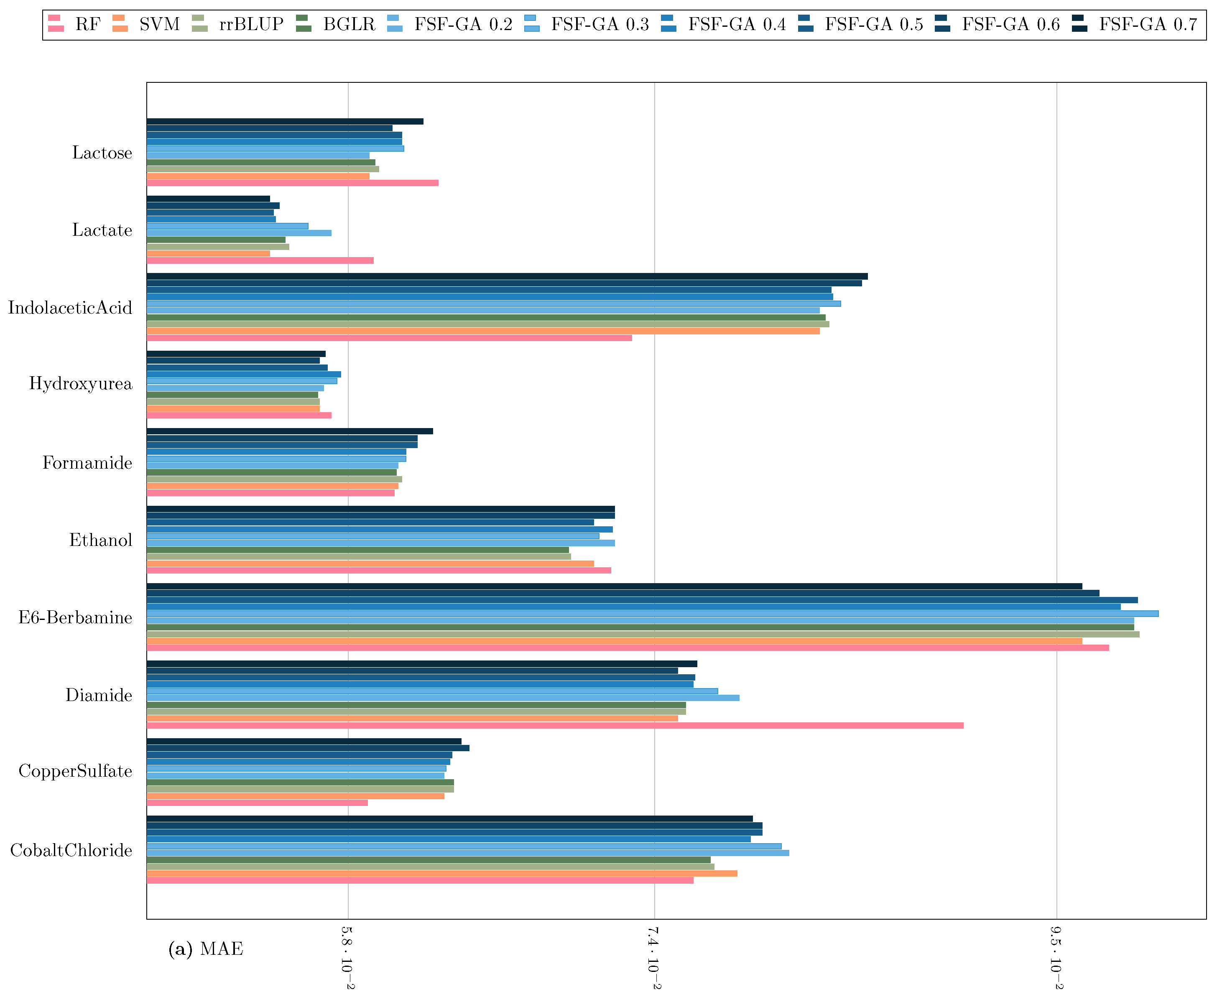Click the IndolaceticAcid category label
The image size is (1217, 1002).
70,308
